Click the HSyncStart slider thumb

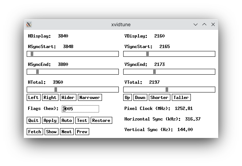click(32, 54)
